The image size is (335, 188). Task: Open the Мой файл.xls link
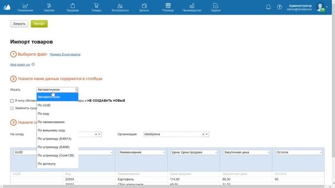point(20,65)
